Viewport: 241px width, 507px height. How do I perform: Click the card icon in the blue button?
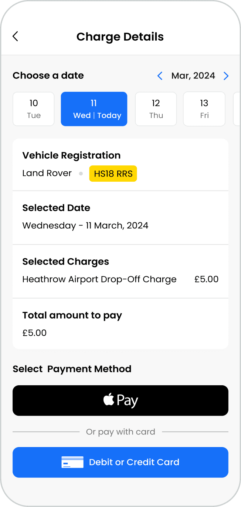click(x=72, y=462)
